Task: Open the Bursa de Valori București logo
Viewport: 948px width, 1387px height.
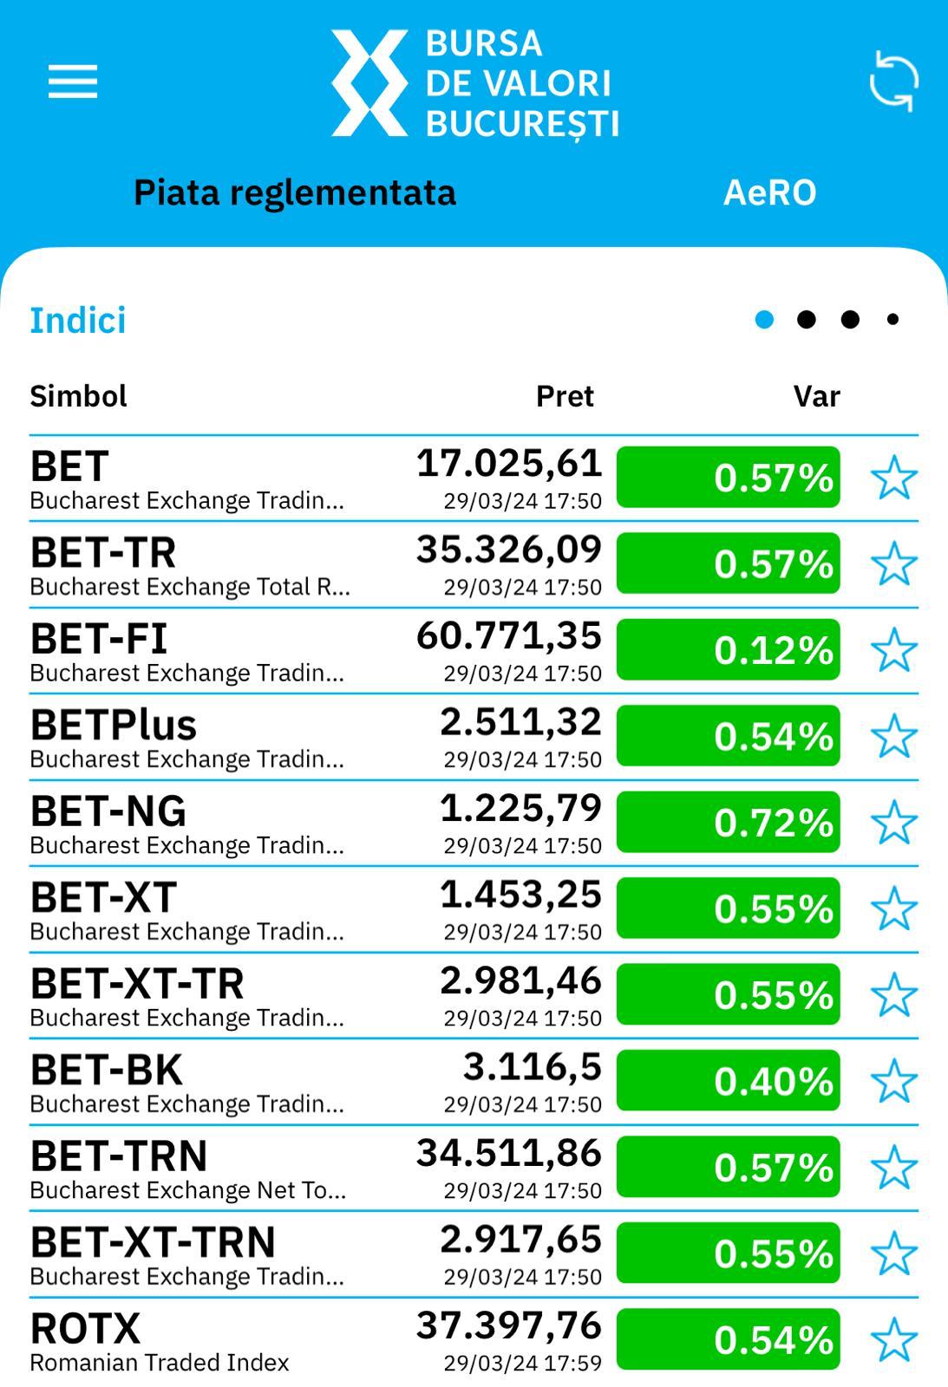Action: (474, 83)
